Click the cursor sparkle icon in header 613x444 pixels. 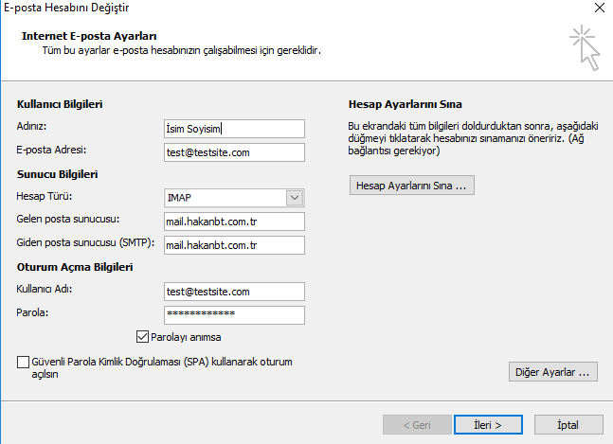[585, 47]
